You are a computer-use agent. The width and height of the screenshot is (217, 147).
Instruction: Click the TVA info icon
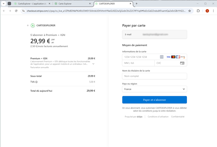37,82
